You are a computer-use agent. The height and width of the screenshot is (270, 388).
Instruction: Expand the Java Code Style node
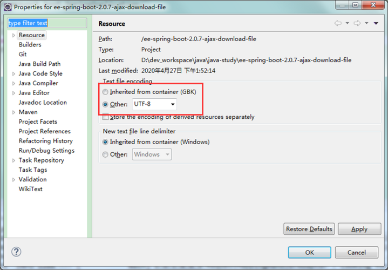(x=13, y=74)
